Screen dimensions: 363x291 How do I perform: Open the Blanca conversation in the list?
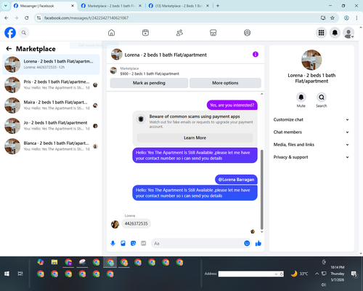[x=51, y=146]
